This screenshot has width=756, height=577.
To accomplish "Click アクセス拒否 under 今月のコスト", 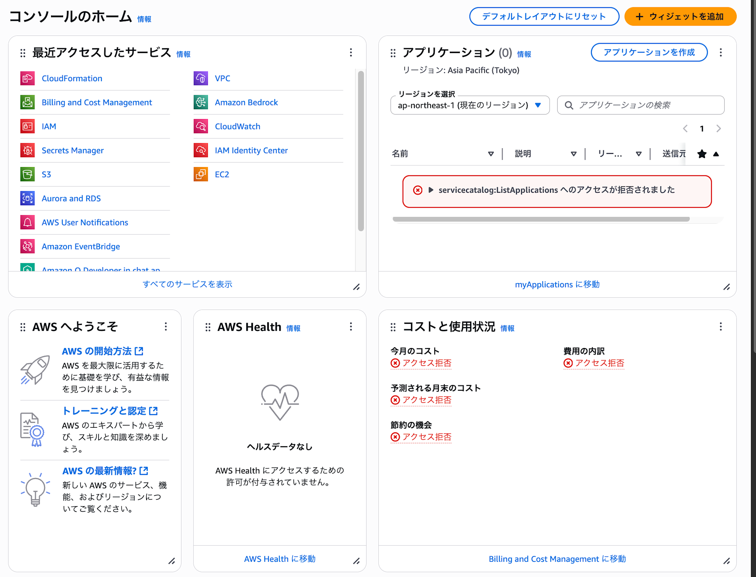I will [421, 363].
